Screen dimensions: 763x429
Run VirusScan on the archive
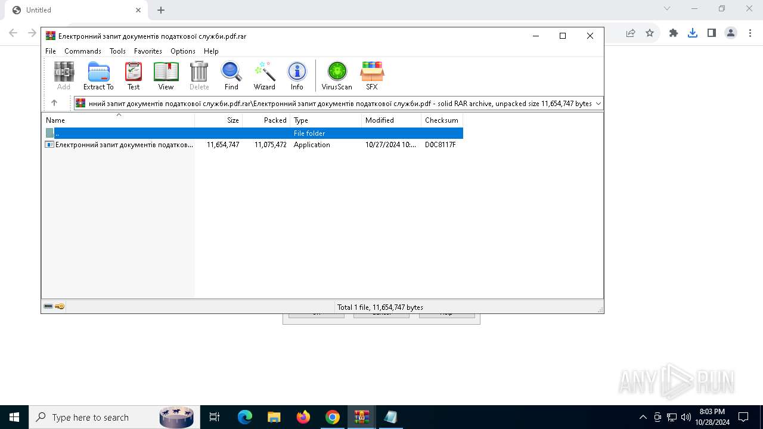tap(337, 76)
